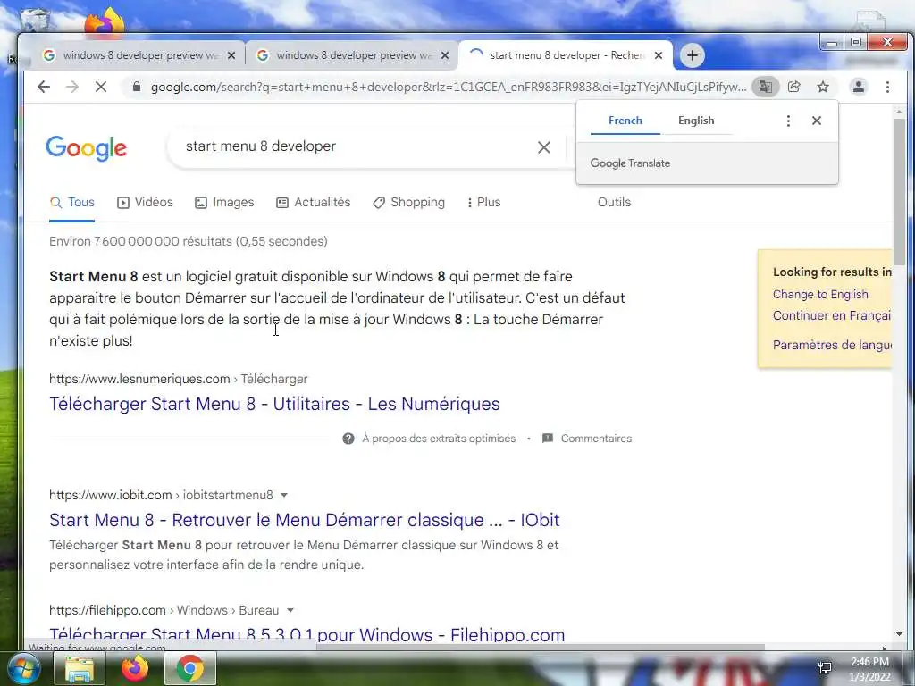The image size is (915, 686).
Task: Open Télécharger Start Menu 8 Les Numériques link
Action: [x=274, y=405]
